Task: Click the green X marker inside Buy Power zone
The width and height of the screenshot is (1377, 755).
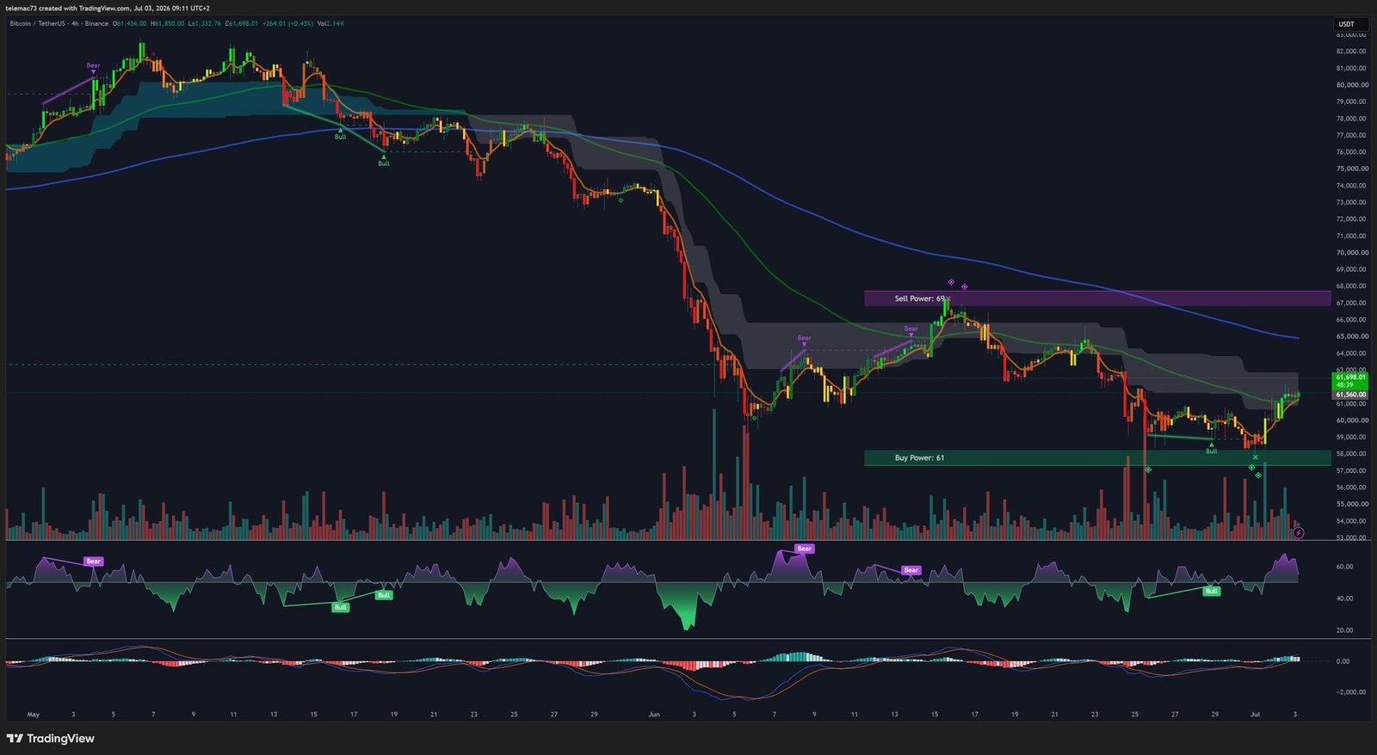Action: tap(1256, 457)
